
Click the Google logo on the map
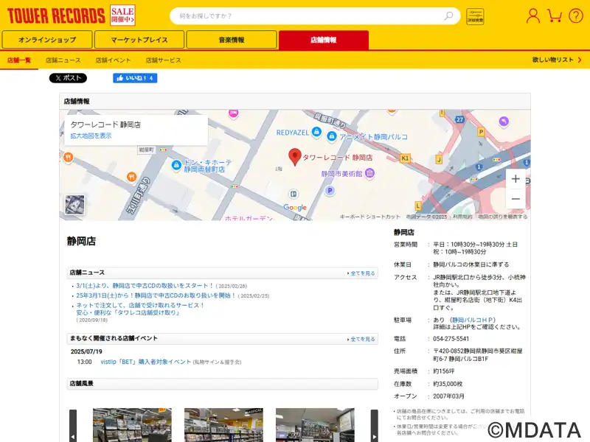[x=295, y=207]
